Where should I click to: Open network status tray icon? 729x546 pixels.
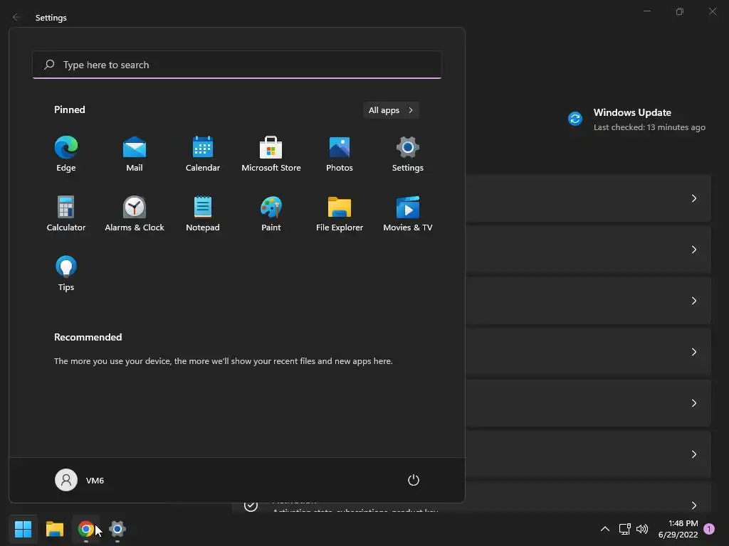pyautogui.click(x=624, y=529)
